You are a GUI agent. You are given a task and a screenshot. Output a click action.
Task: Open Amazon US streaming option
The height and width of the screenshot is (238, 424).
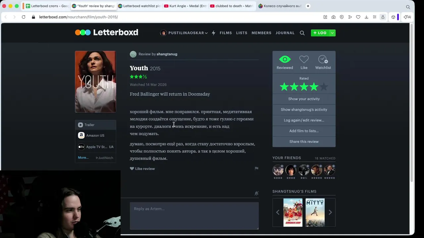(95, 136)
